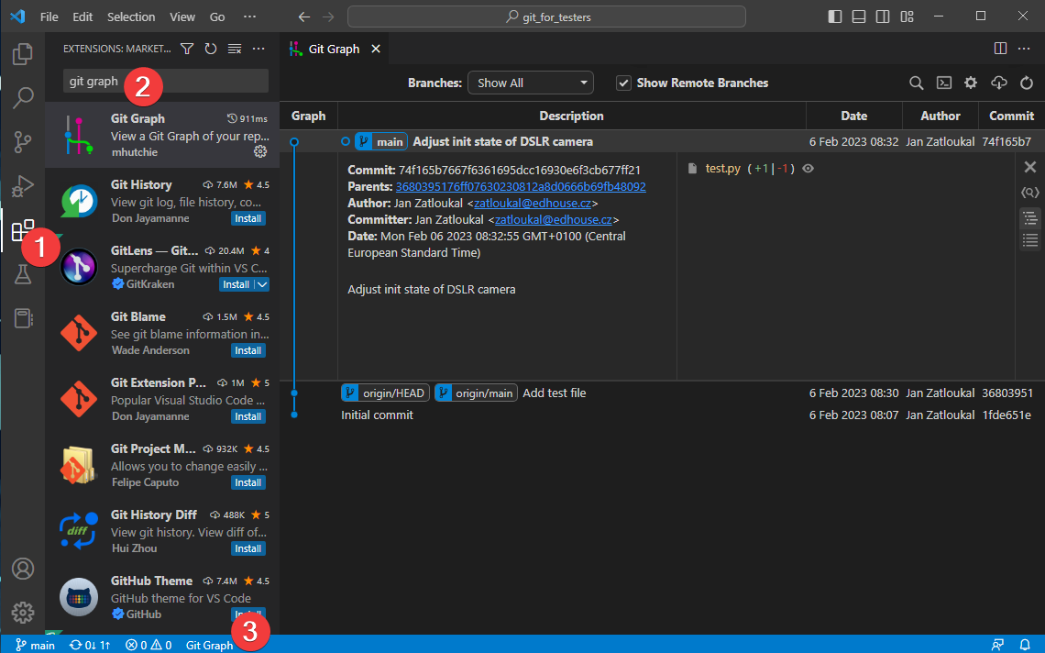Open the Testing flask icon
The height and width of the screenshot is (653, 1045).
(23, 274)
